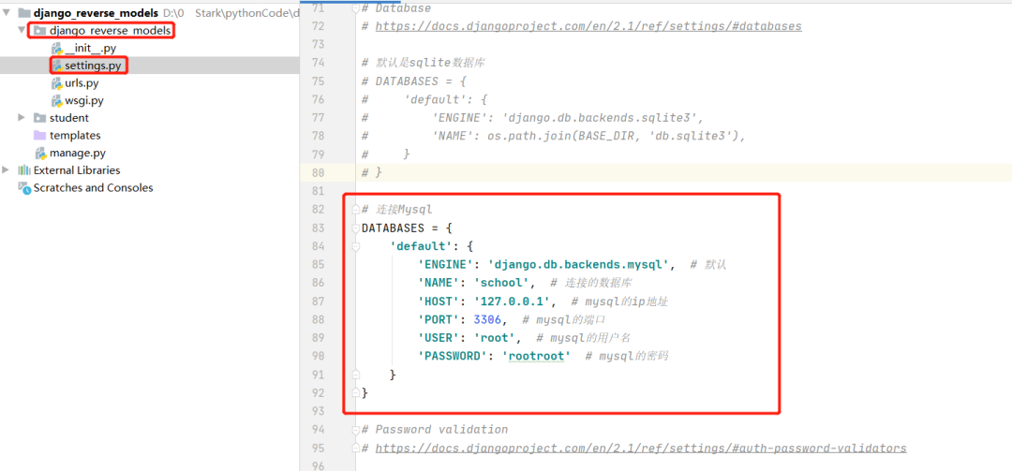The height and width of the screenshot is (471, 1012).
Task: Fold the DATABASES block at line 83
Action: coord(356,228)
